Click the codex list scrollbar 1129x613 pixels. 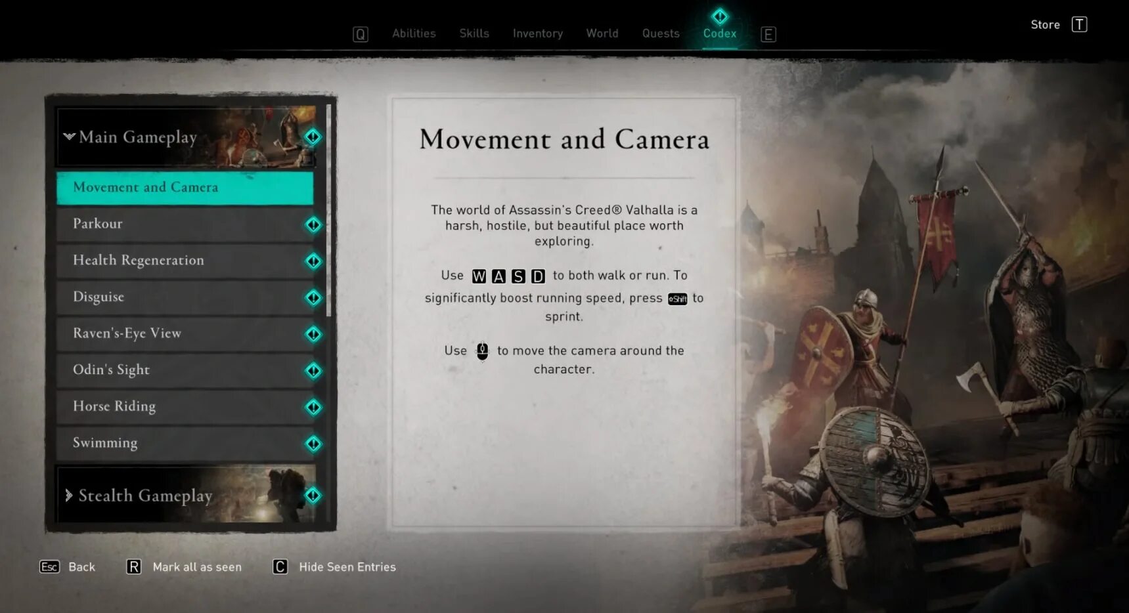coord(328,210)
